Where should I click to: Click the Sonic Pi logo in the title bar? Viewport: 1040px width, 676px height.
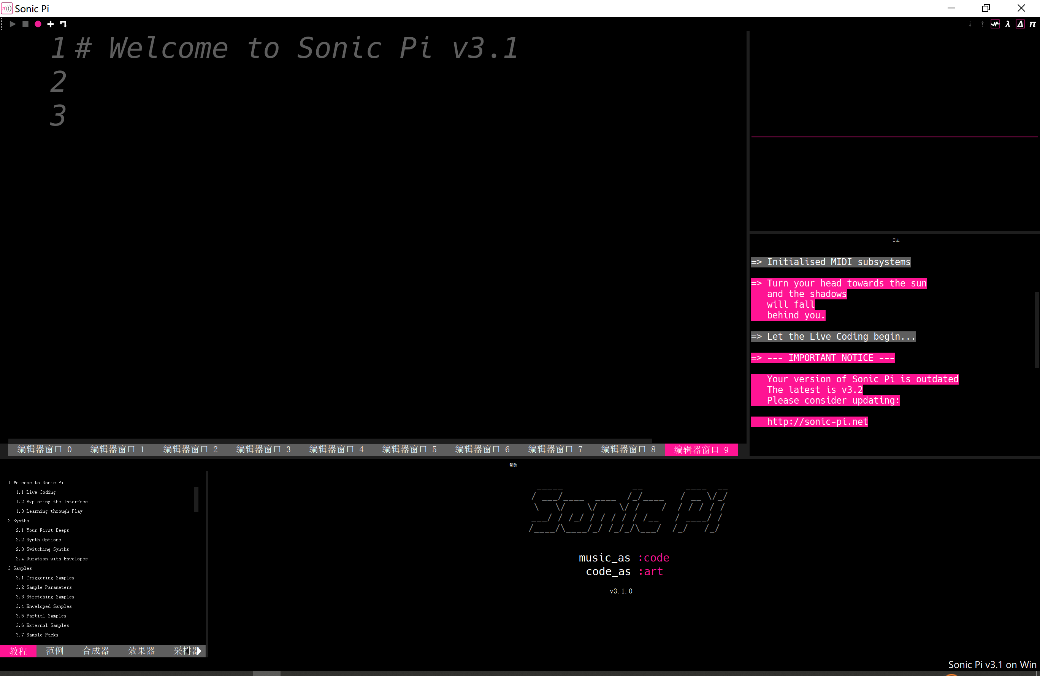6,8
